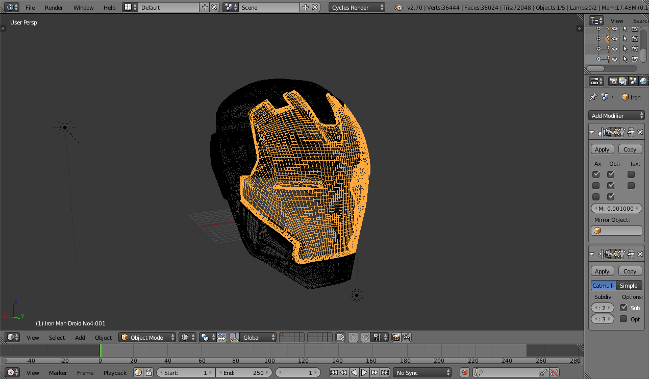Viewport: 649px width, 379px height.
Task: Open the 3D View editor type selector
Action: 13,337
